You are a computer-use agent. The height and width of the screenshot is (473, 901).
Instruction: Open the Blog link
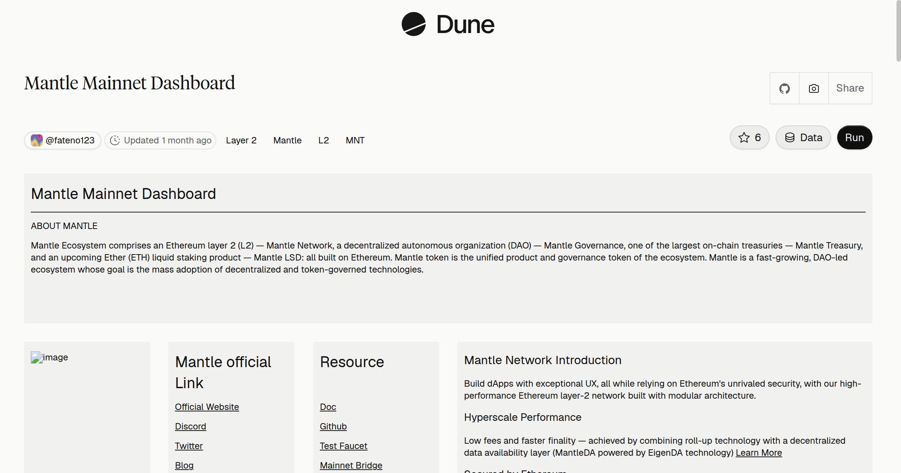[184, 465]
